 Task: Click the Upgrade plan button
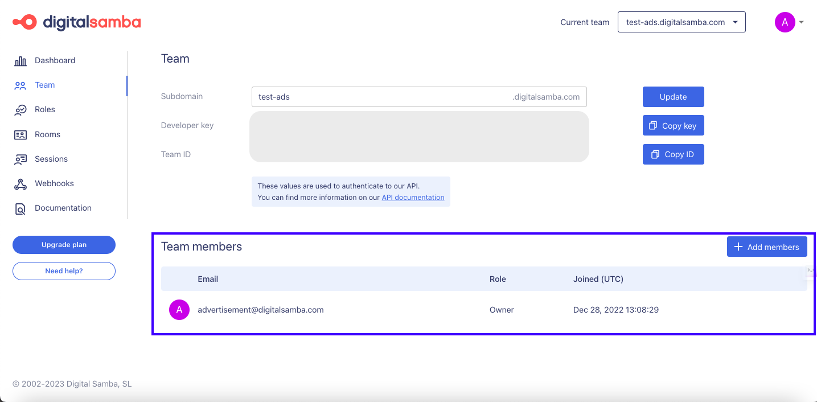coord(64,245)
